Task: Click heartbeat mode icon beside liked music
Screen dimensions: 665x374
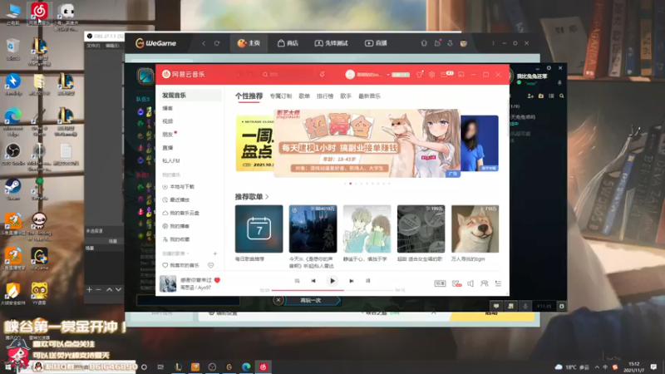Action: tap(211, 265)
